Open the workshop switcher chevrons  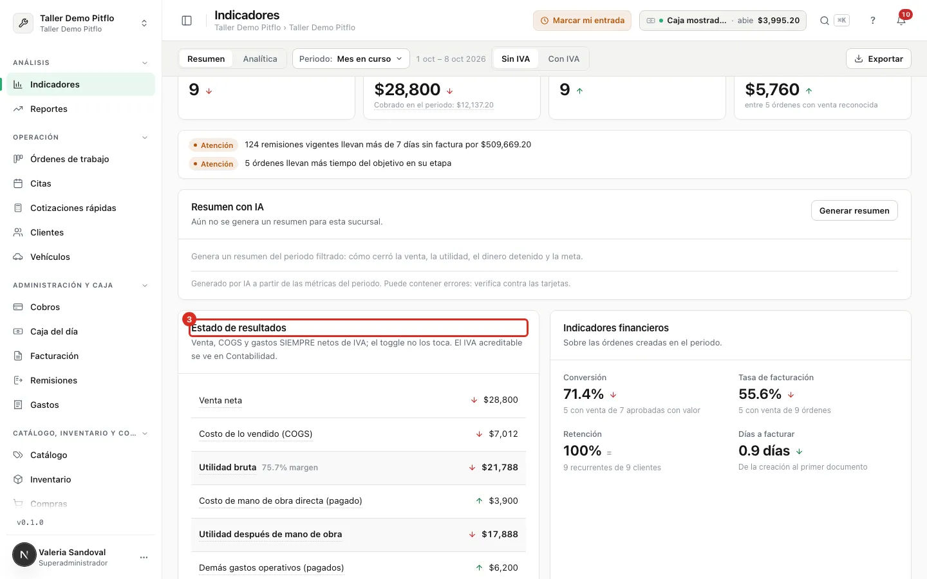click(144, 23)
